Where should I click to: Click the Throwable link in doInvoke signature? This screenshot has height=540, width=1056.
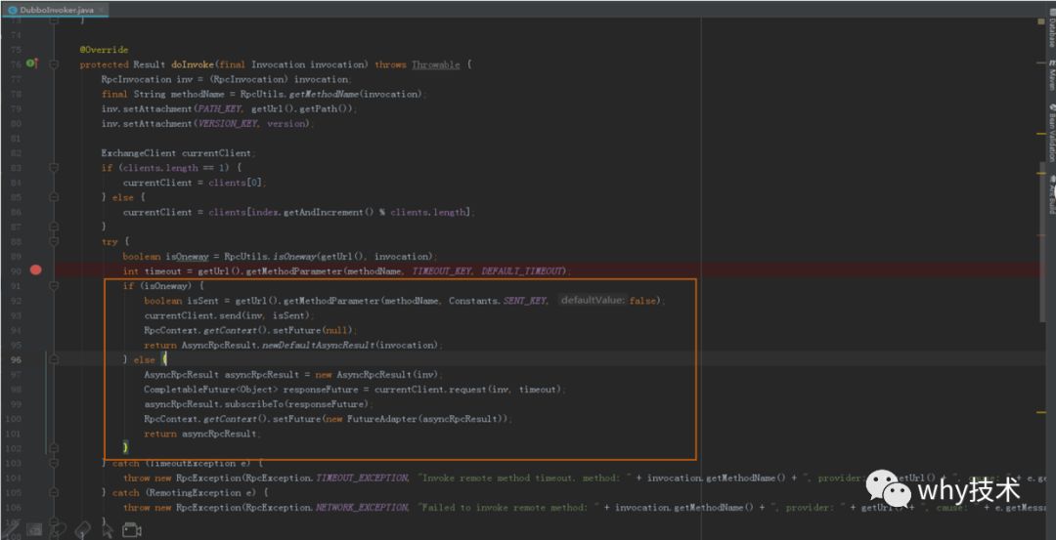(x=436, y=64)
